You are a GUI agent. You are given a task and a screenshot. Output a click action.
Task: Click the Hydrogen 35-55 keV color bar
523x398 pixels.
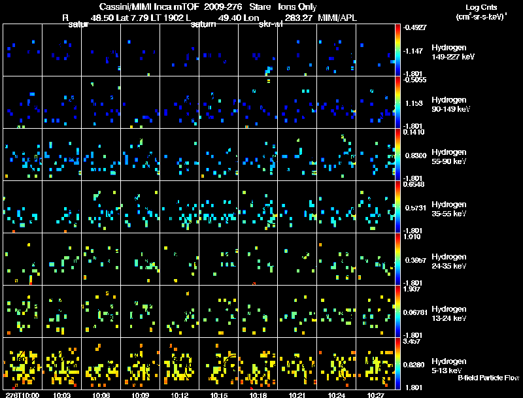pos(397,207)
